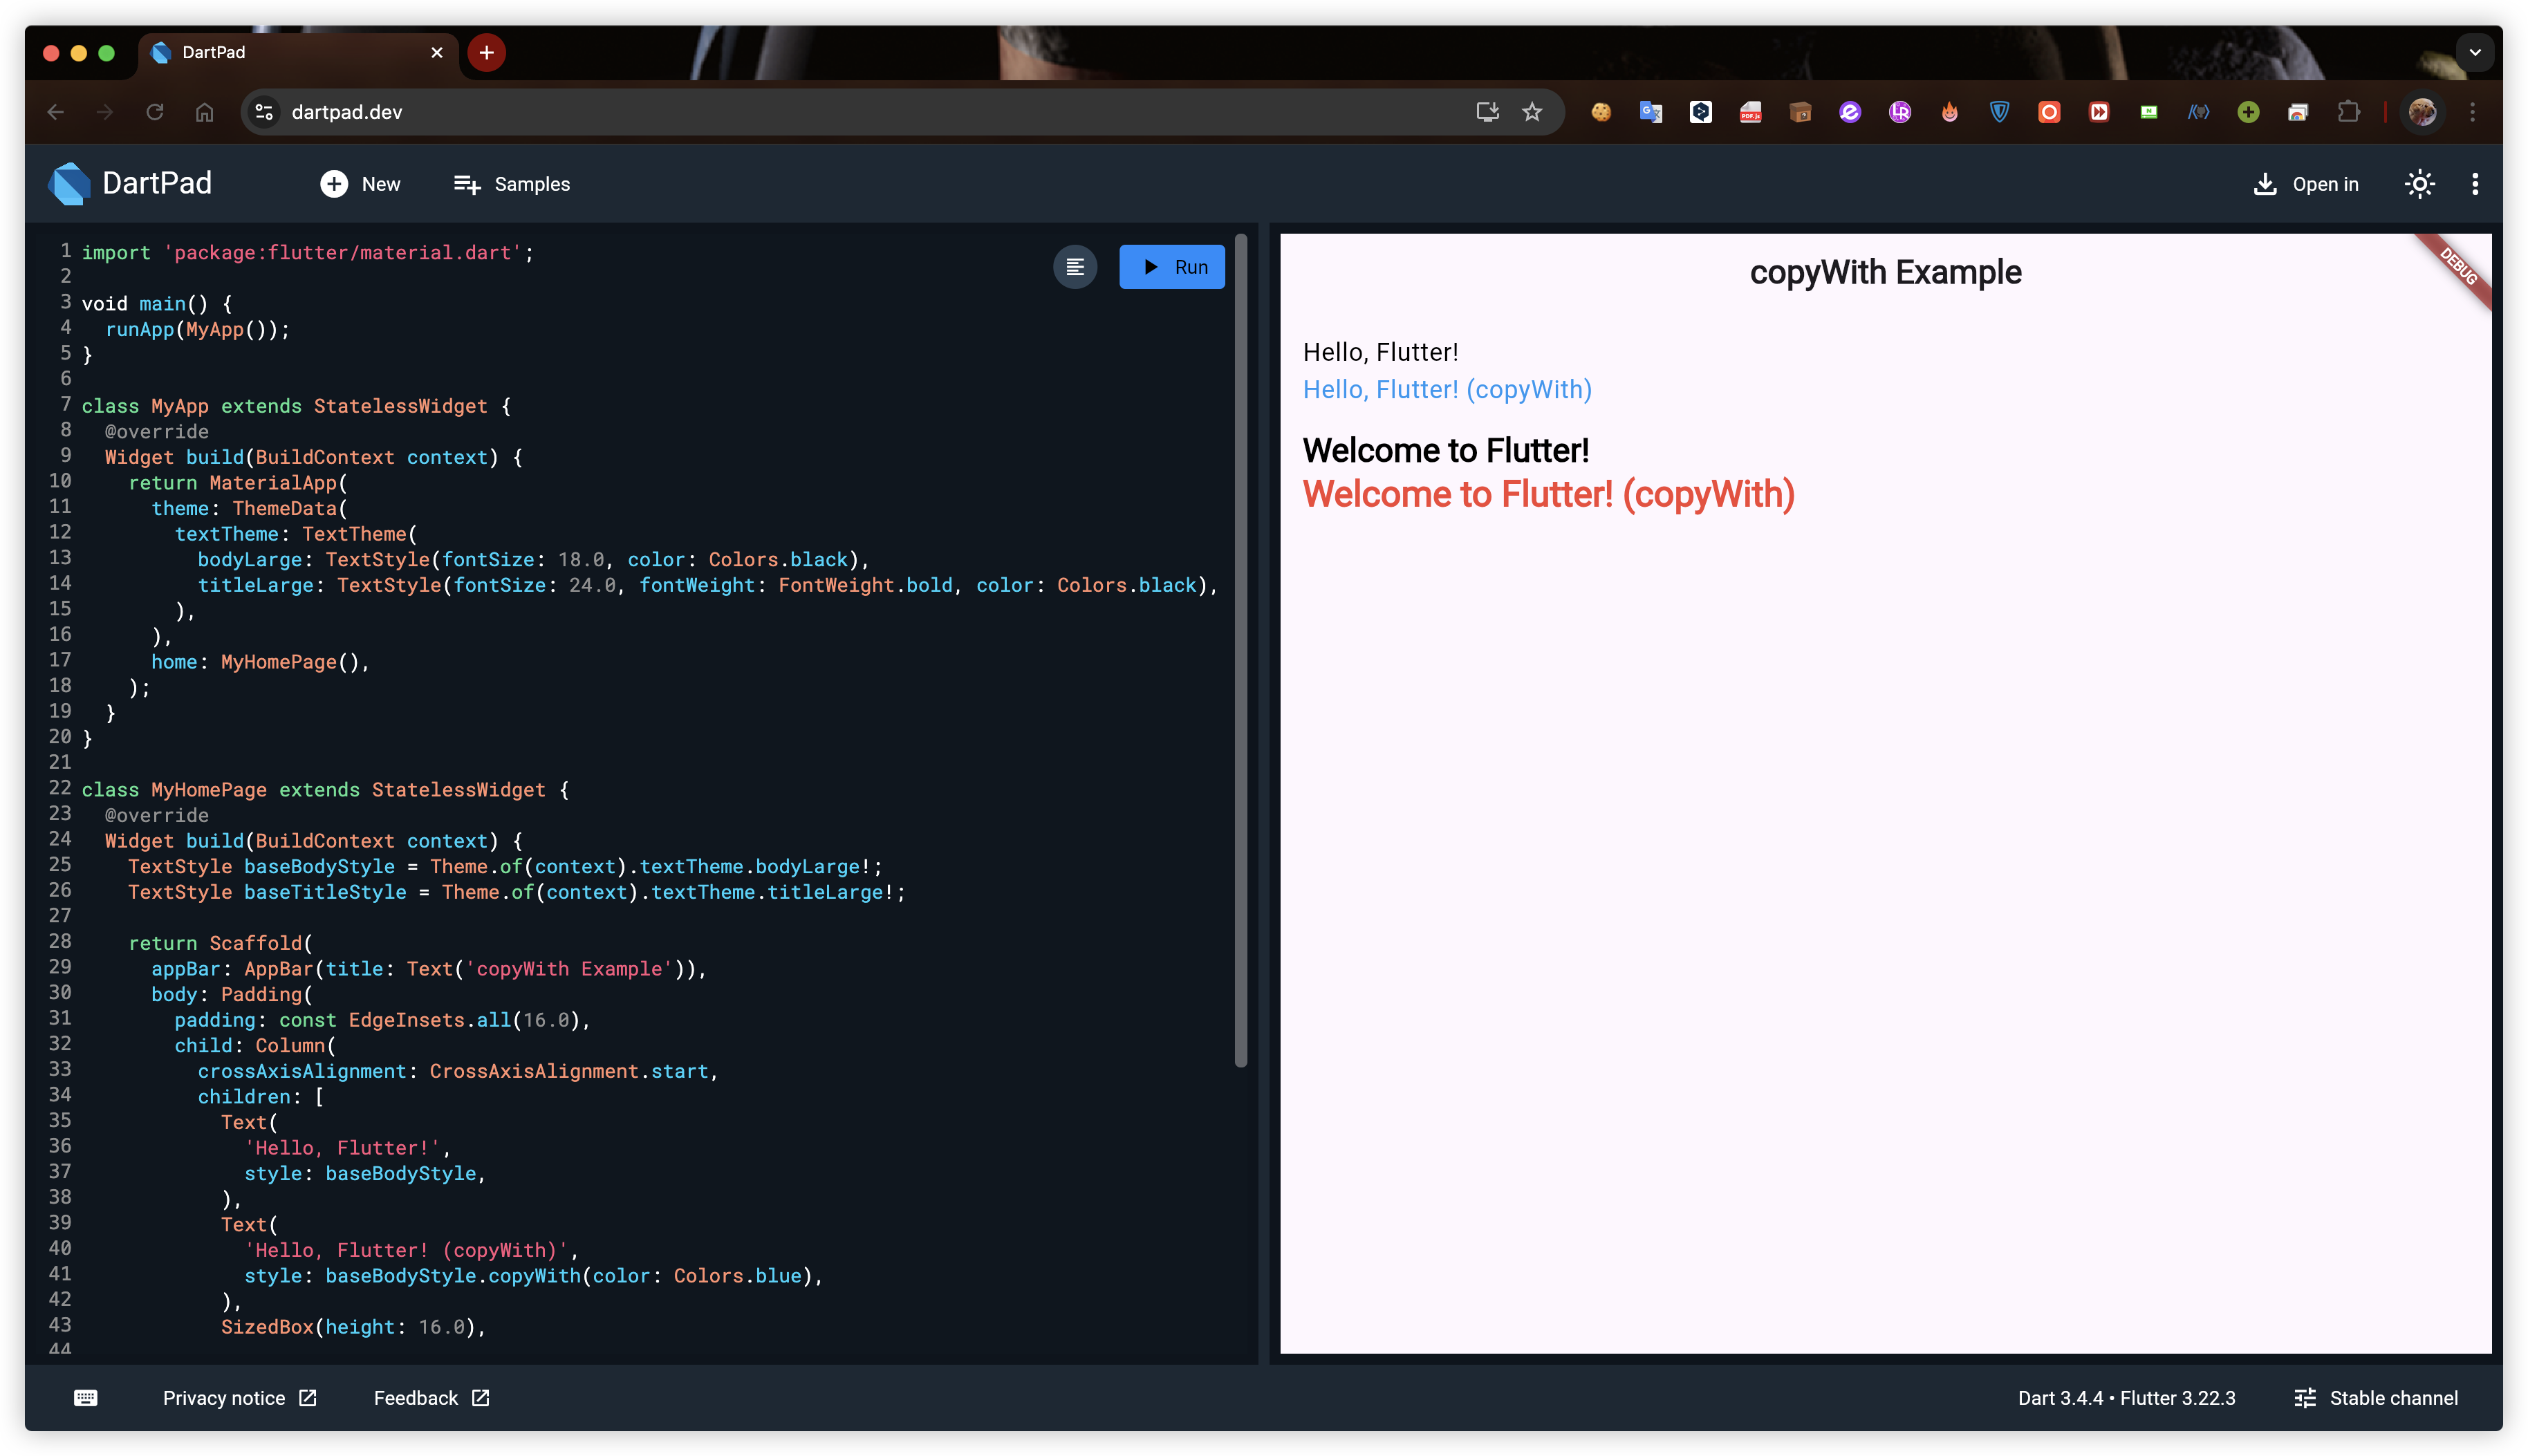The width and height of the screenshot is (2528, 1456).
Task: Click the New snippet plus icon
Action: coord(334,184)
